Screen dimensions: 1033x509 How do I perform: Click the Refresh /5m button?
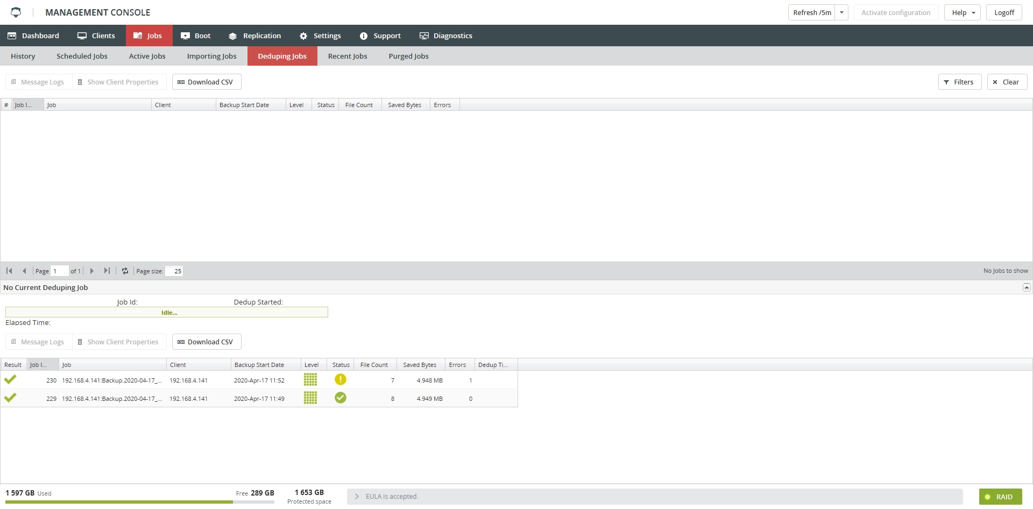click(812, 12)
